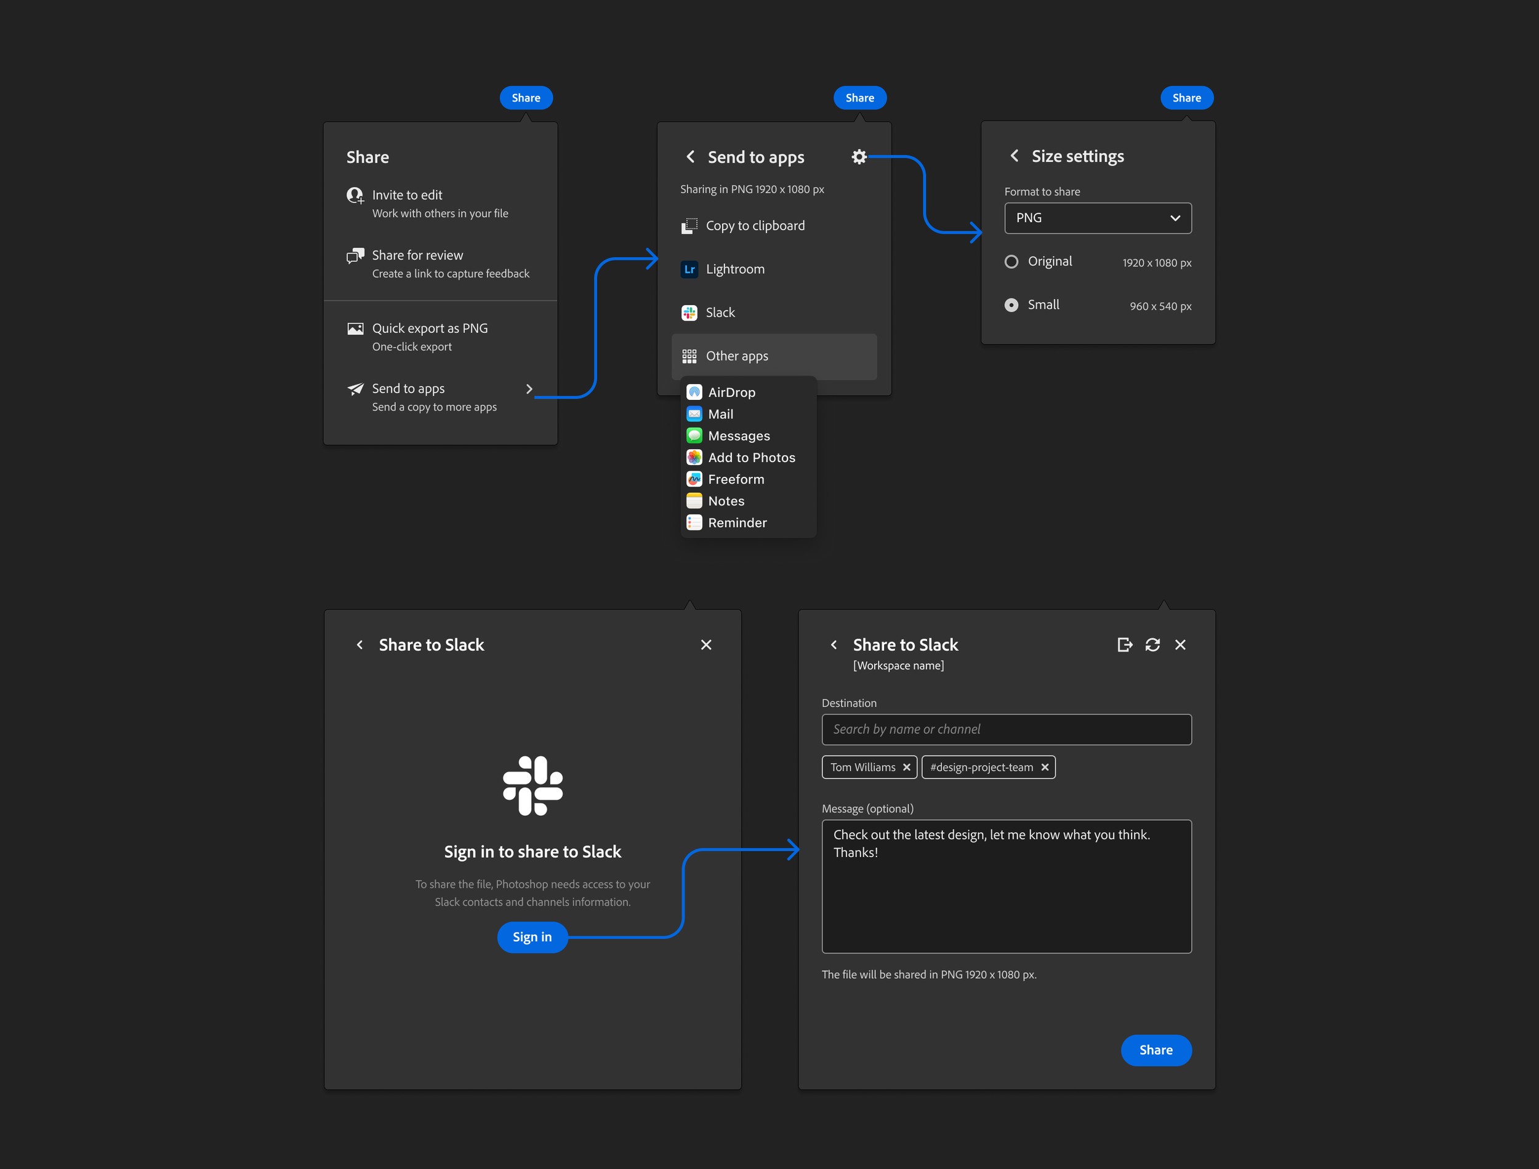This screenshot has width=1539, height=1169.
Task: Open the PNG format dropdown
Action: [x=1098, y=218]
